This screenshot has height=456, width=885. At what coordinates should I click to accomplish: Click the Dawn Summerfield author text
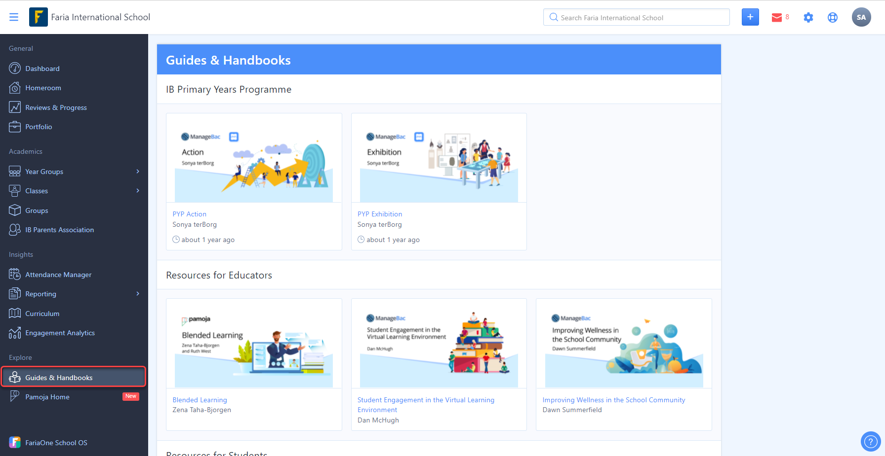[x=572, y=410]
